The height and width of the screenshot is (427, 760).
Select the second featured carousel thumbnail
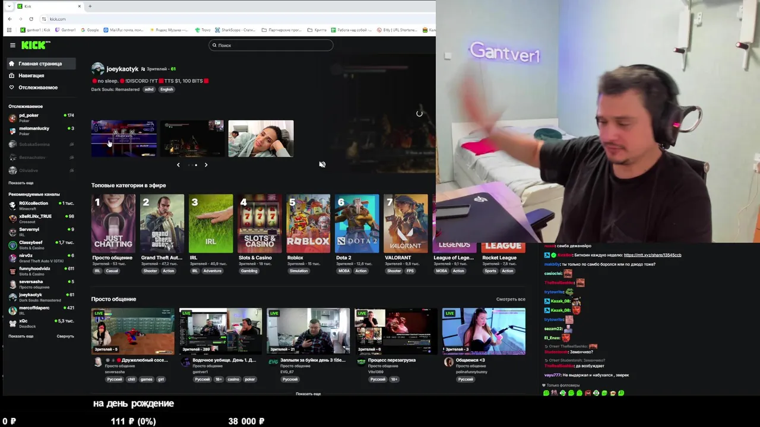[x=192, y=138]
